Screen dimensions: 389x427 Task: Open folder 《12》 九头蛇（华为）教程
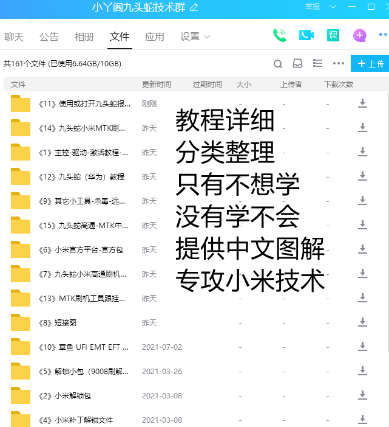click(x=81, y=177)
